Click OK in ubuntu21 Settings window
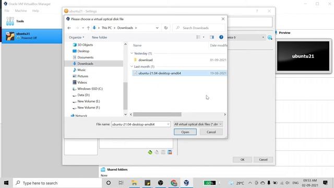 [242, 160]
